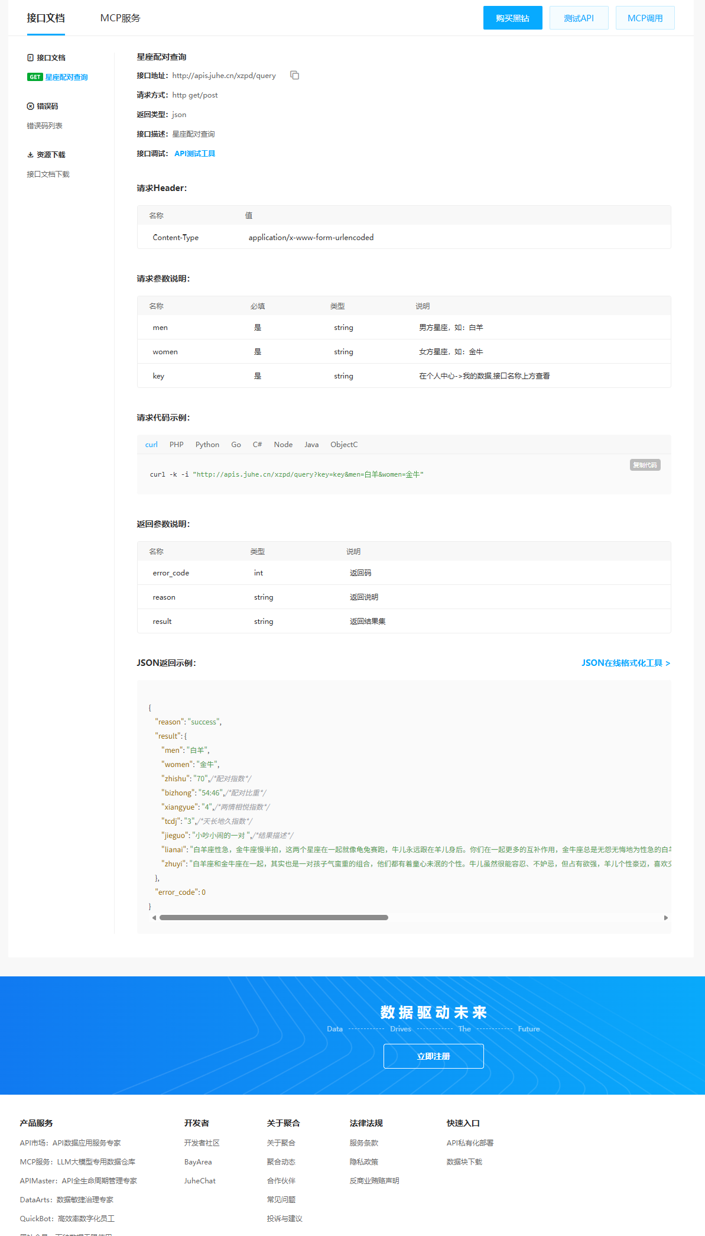The width and height of the screenshot is (705, 1236).
Task: Open the 常见问题 footer link
Action: 281,1200
